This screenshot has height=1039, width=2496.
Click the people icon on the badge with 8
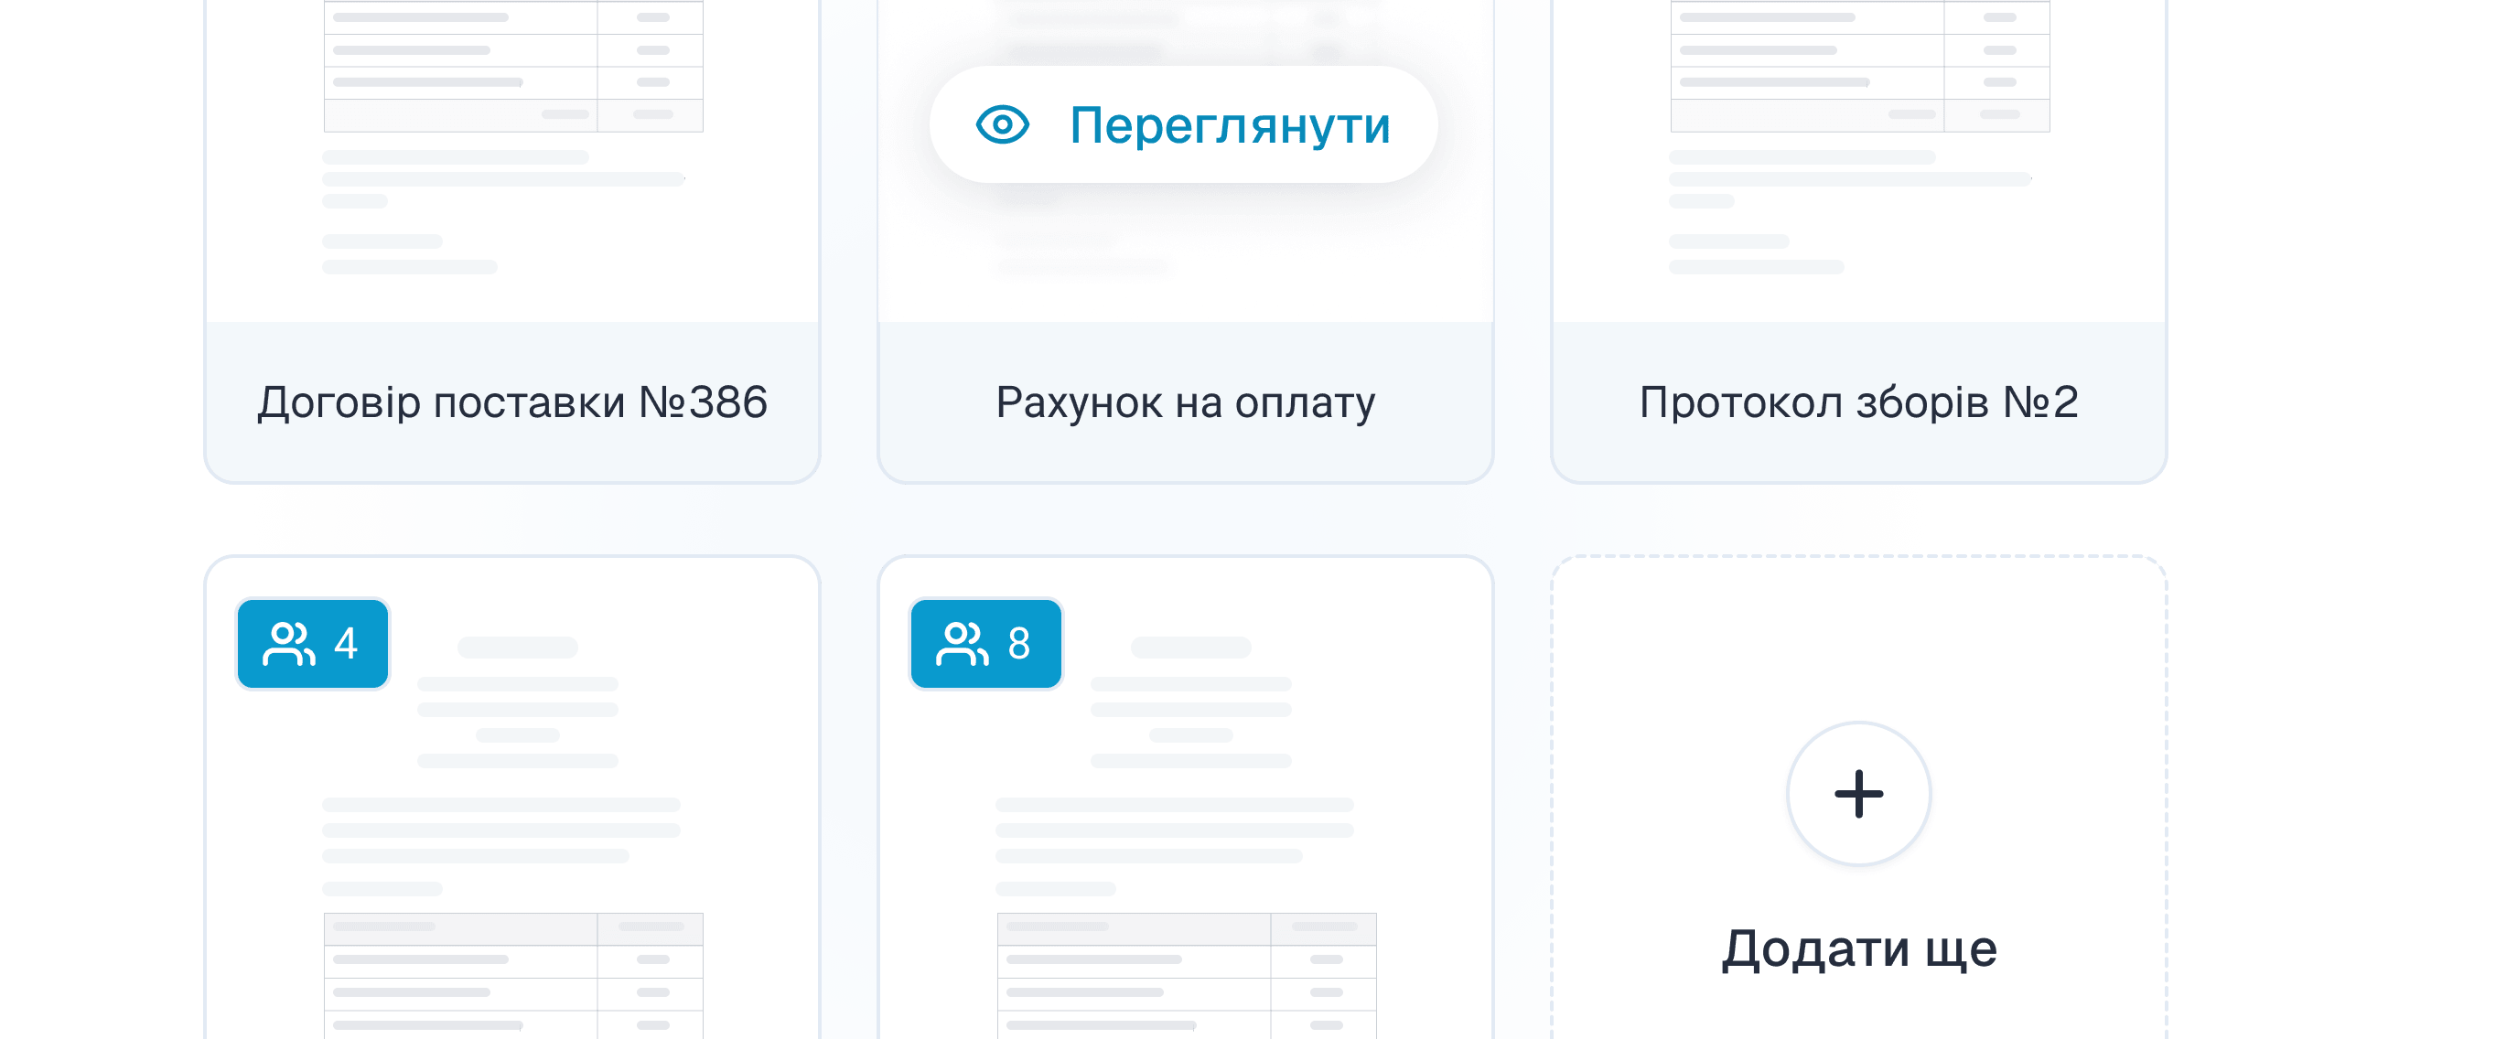click(963, 644)
